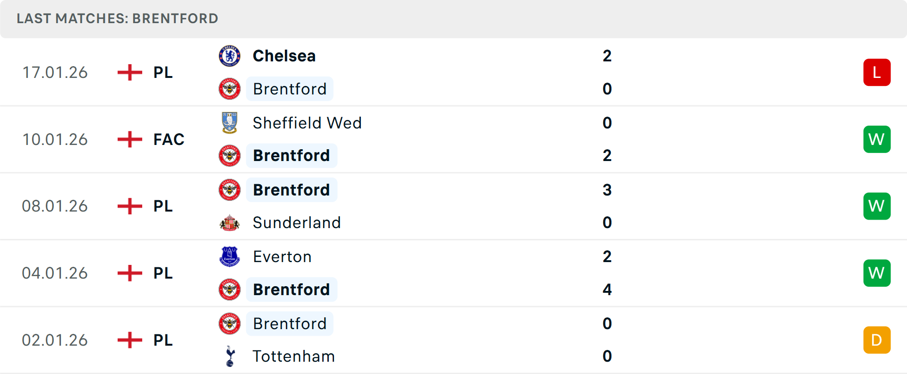Click the red L loss badge
This screenshot has height=374, width=907.
click(x=877, y=72)
